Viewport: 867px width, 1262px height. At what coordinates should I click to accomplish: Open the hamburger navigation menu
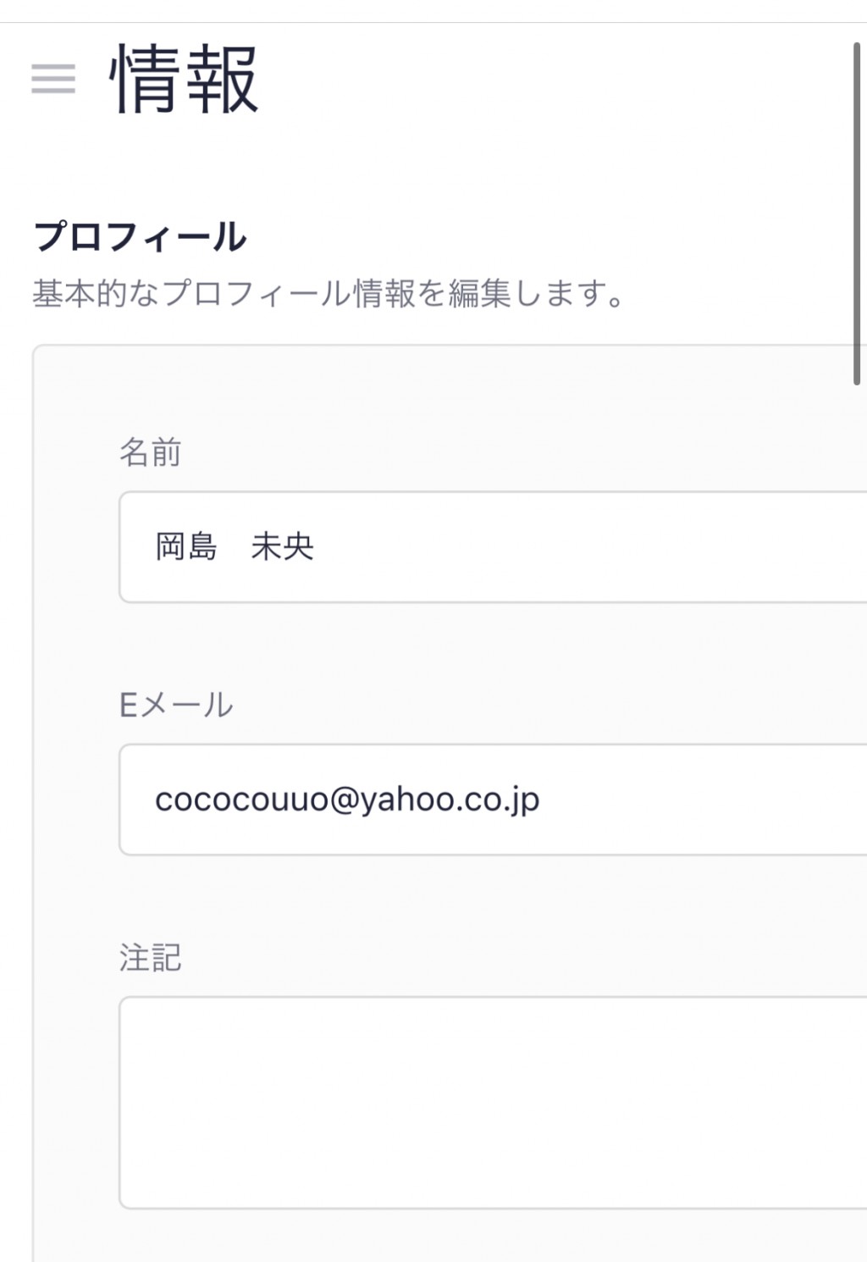(53, 79)
